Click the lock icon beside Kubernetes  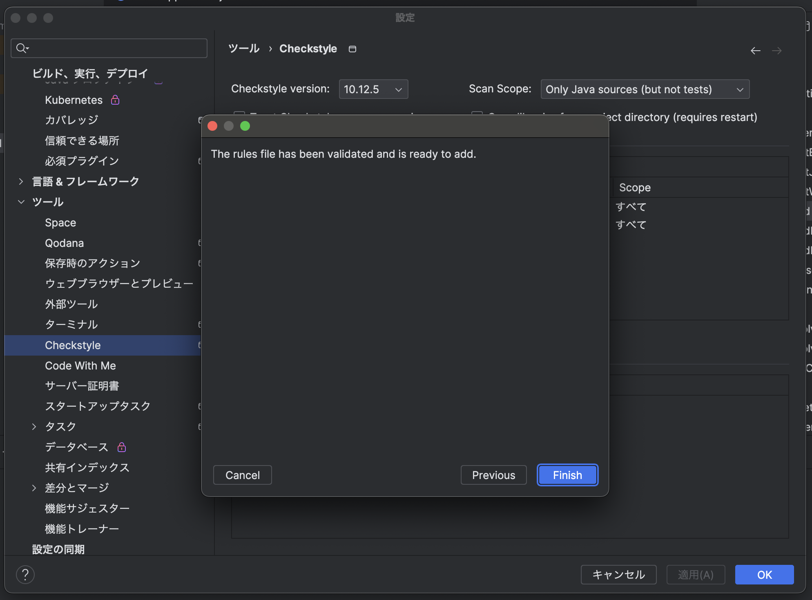[x=115, y=100]
